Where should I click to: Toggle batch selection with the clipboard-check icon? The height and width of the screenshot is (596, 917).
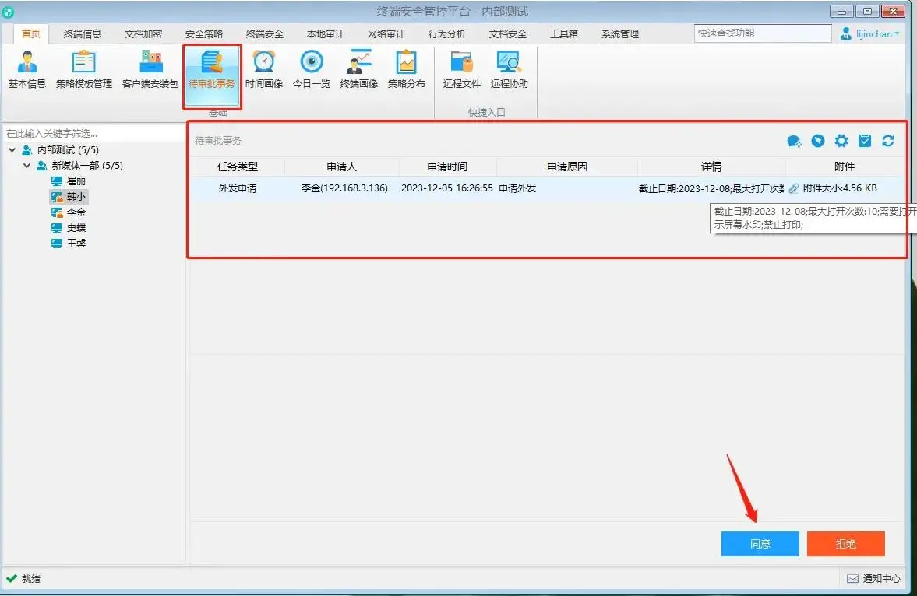[x=865, y=141]
